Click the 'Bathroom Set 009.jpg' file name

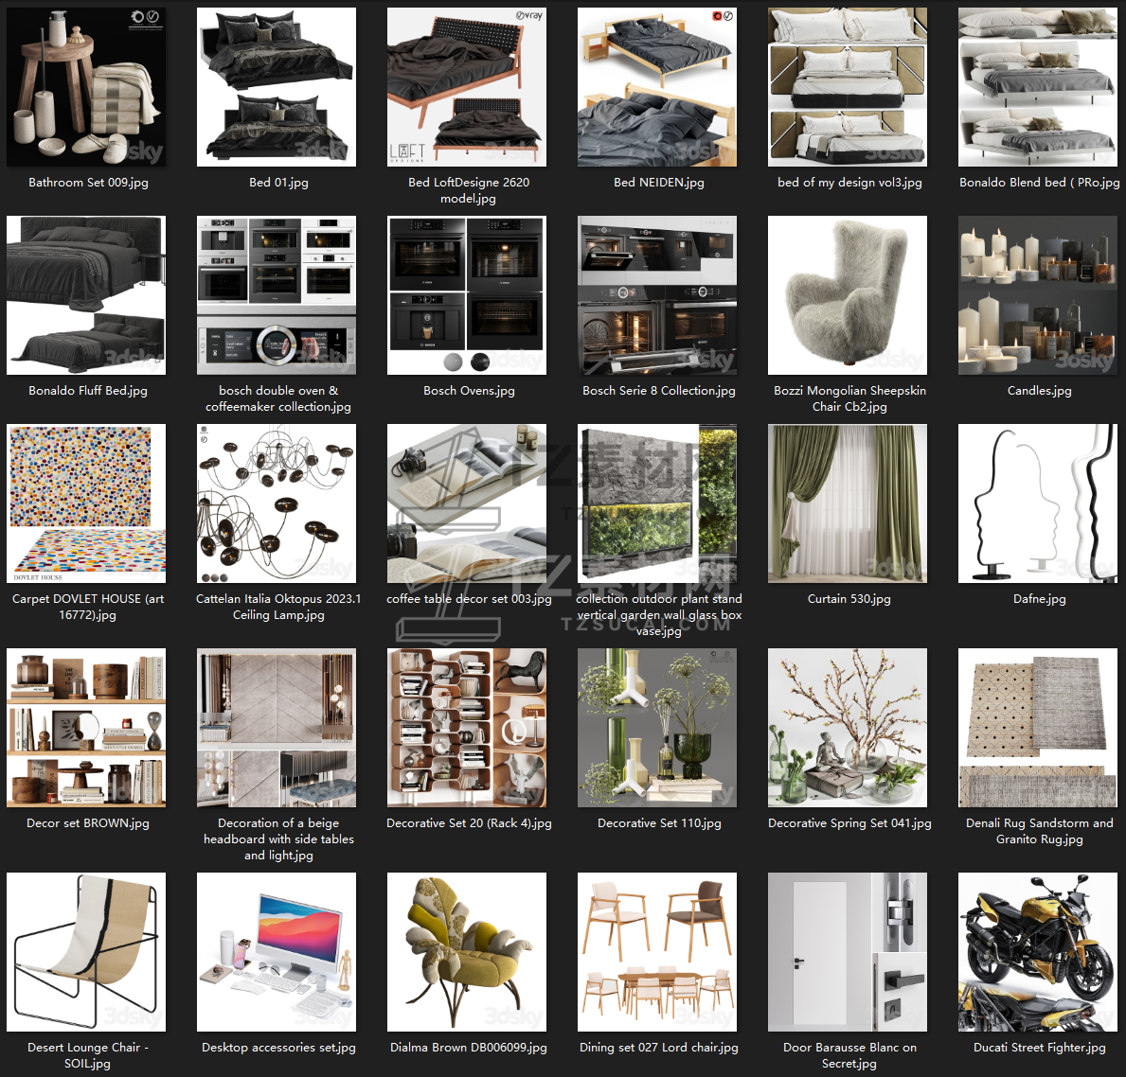tap(88, 183)
